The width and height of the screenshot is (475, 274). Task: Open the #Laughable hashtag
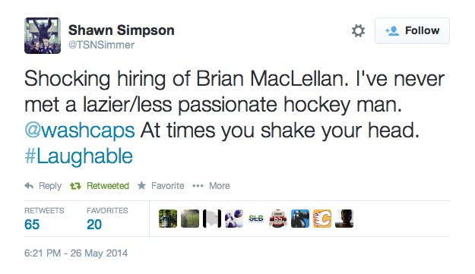[x=78, y=156]
